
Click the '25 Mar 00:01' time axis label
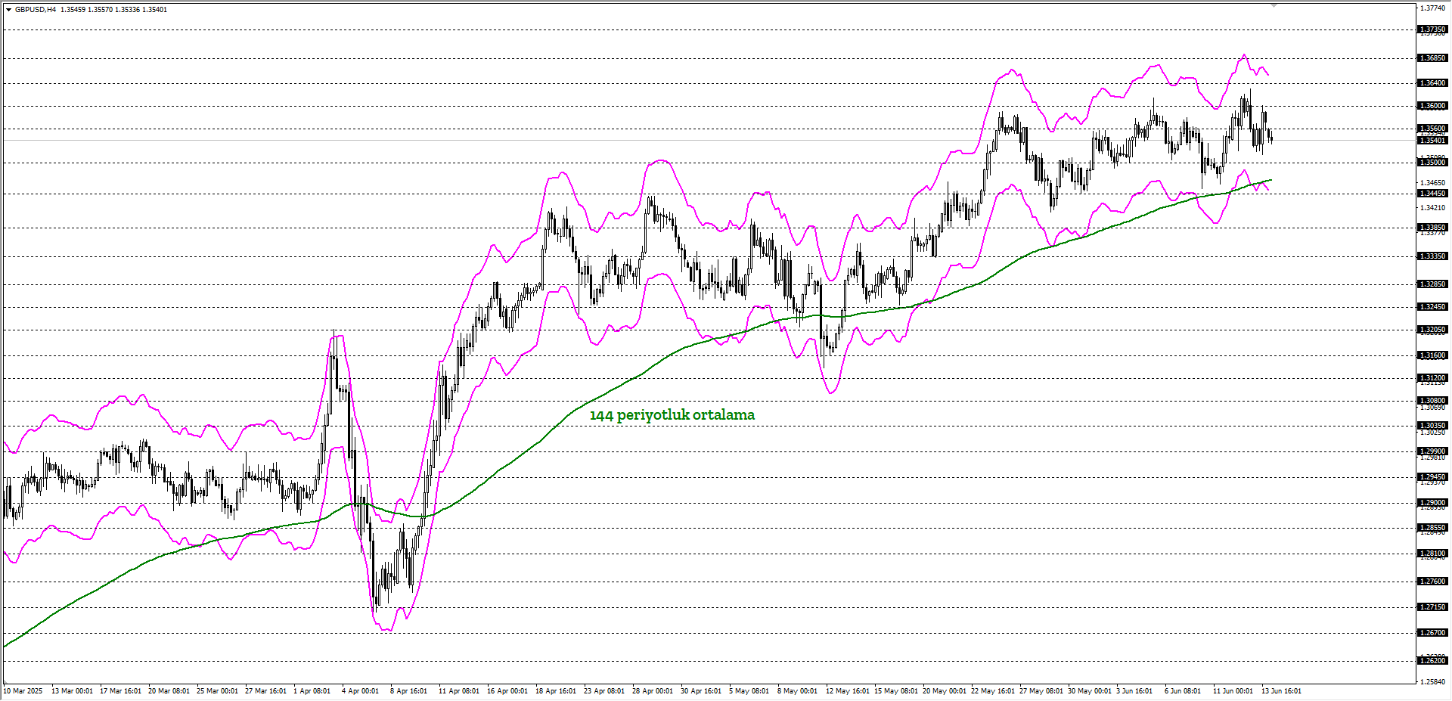(x=217, y=691)
